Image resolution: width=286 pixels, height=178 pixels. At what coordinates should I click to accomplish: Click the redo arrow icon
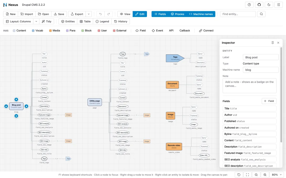109,14
